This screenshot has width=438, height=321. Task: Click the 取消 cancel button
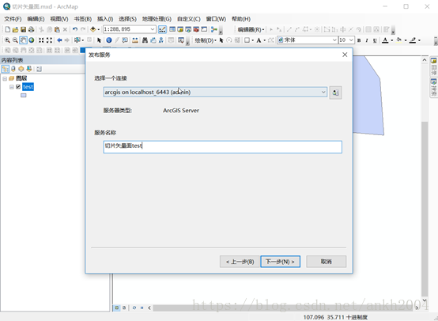326,262
